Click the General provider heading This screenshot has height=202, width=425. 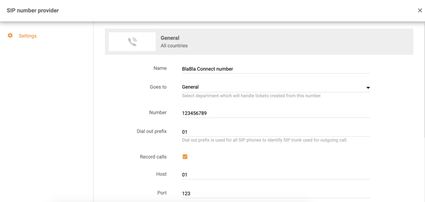point(170,38)
